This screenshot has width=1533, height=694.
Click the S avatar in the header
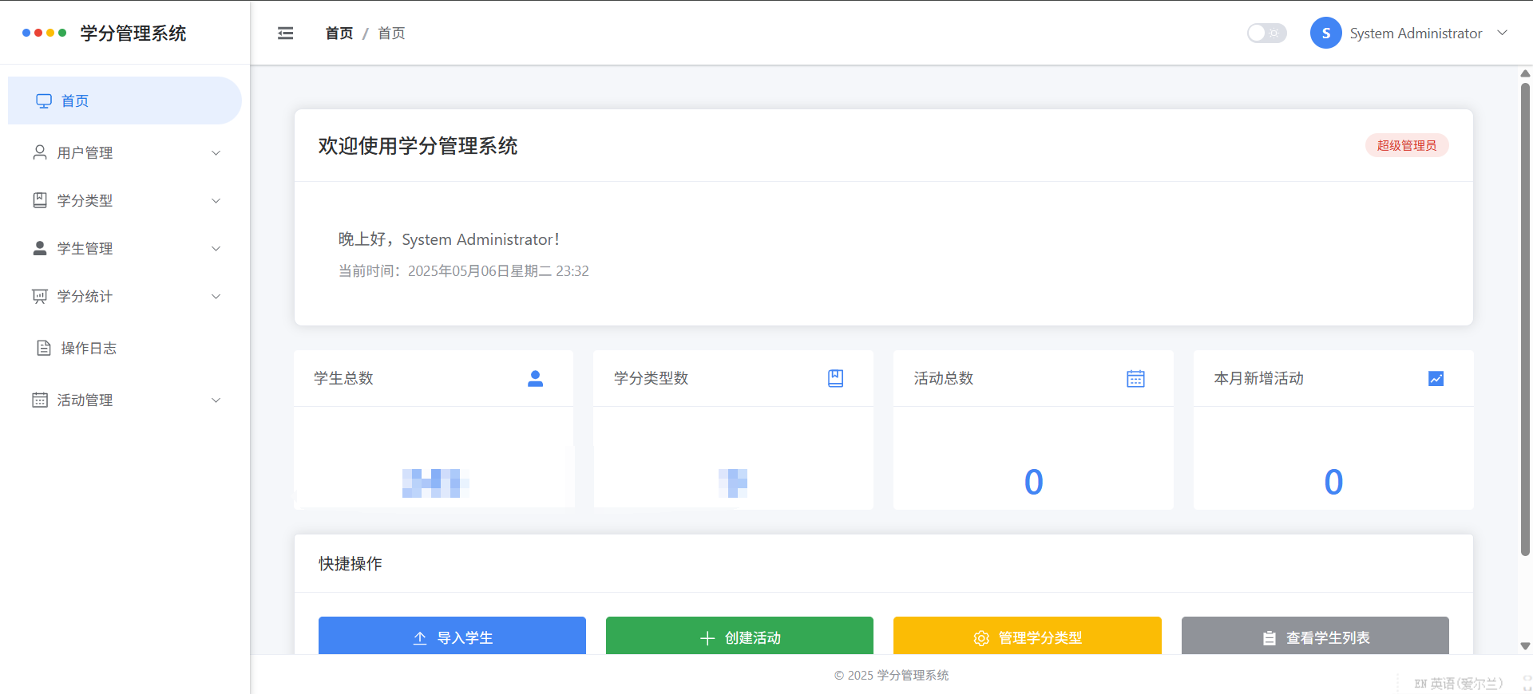coord(1326,33)
